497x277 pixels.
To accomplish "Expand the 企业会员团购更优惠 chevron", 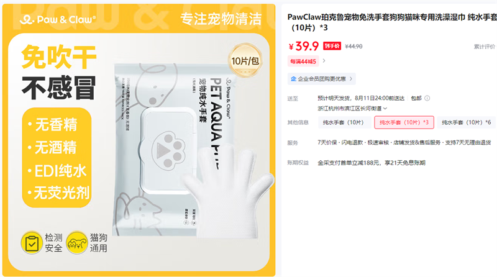I will [351, 79].
